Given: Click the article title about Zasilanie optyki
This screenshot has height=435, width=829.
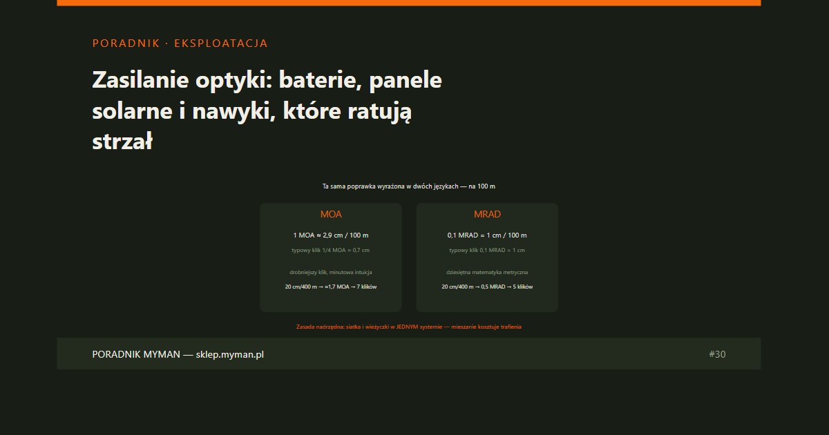Looking at the screenshot, I should click(267, 111).
